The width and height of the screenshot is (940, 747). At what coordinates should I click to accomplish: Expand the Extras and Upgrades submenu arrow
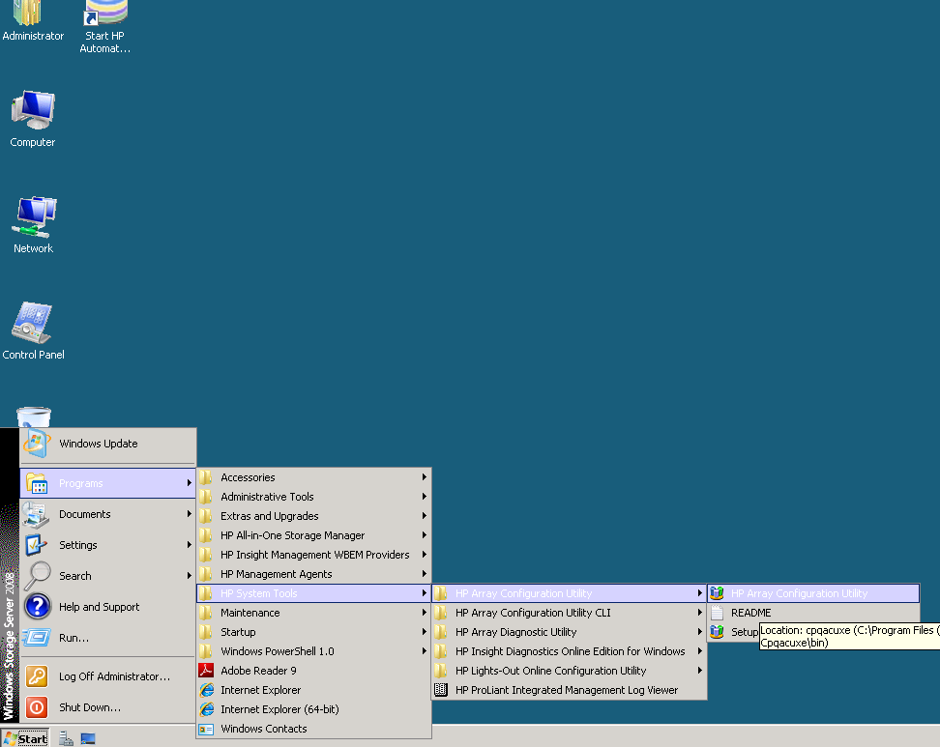[424, 516]
